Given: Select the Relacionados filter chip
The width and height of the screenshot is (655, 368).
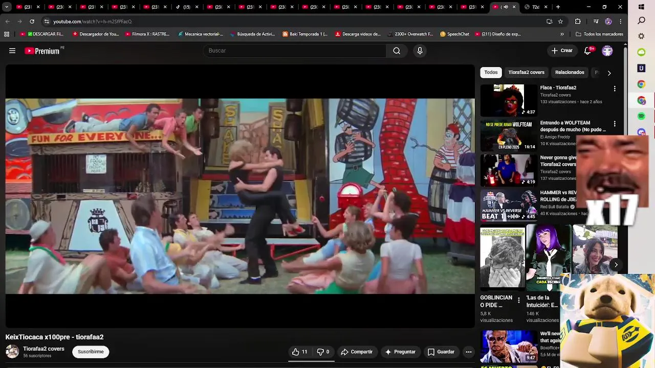Looking at the screenshot, I should (570, 73).
